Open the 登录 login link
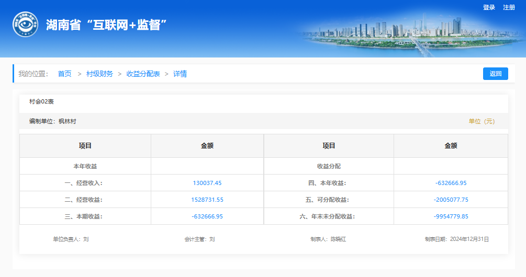Viewport: 526px width, 277px height. coord(489,7)
